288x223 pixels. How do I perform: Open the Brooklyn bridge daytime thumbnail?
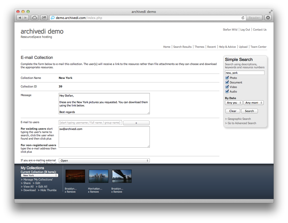pyautogui.click(x=122, y=176)
